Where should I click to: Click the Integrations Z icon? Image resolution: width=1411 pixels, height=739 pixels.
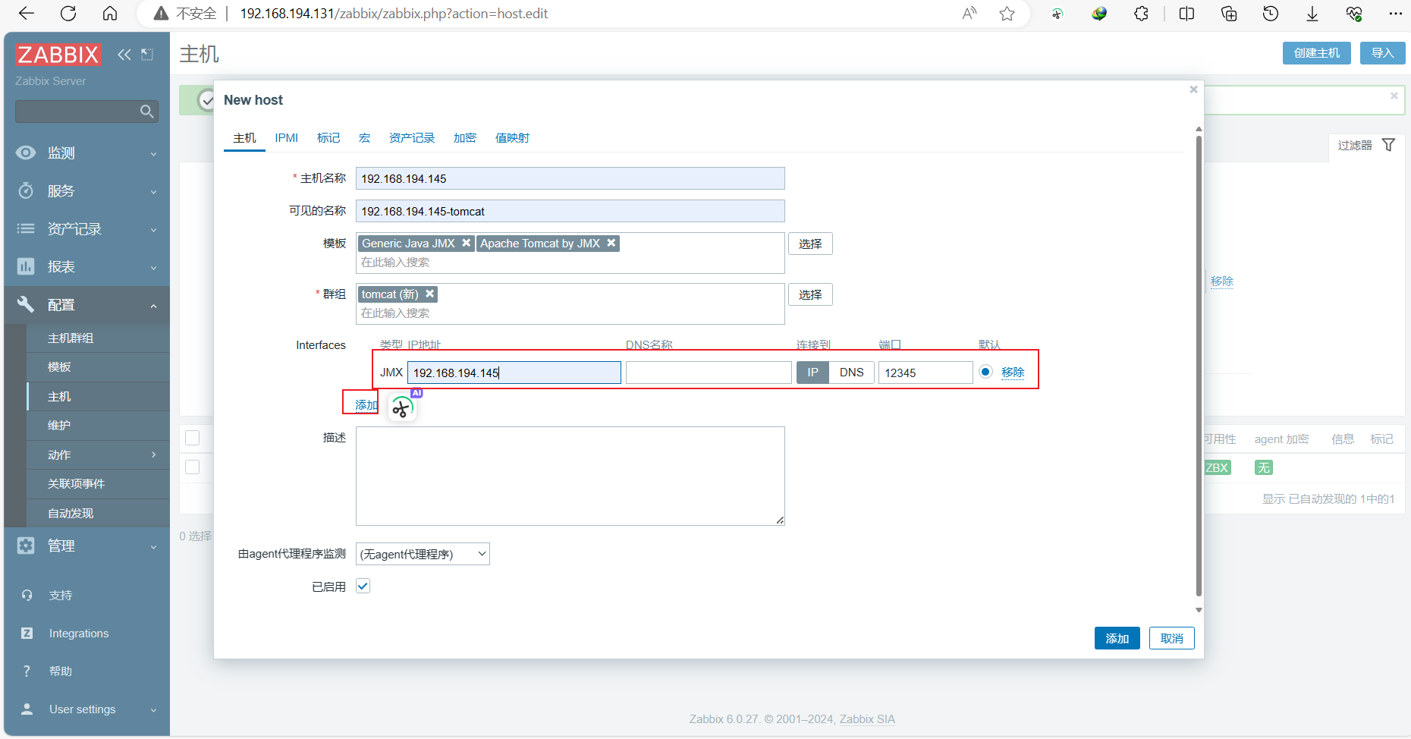[x=27, y=634]
